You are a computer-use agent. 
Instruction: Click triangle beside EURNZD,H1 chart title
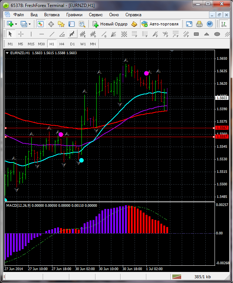click(7, 53)
